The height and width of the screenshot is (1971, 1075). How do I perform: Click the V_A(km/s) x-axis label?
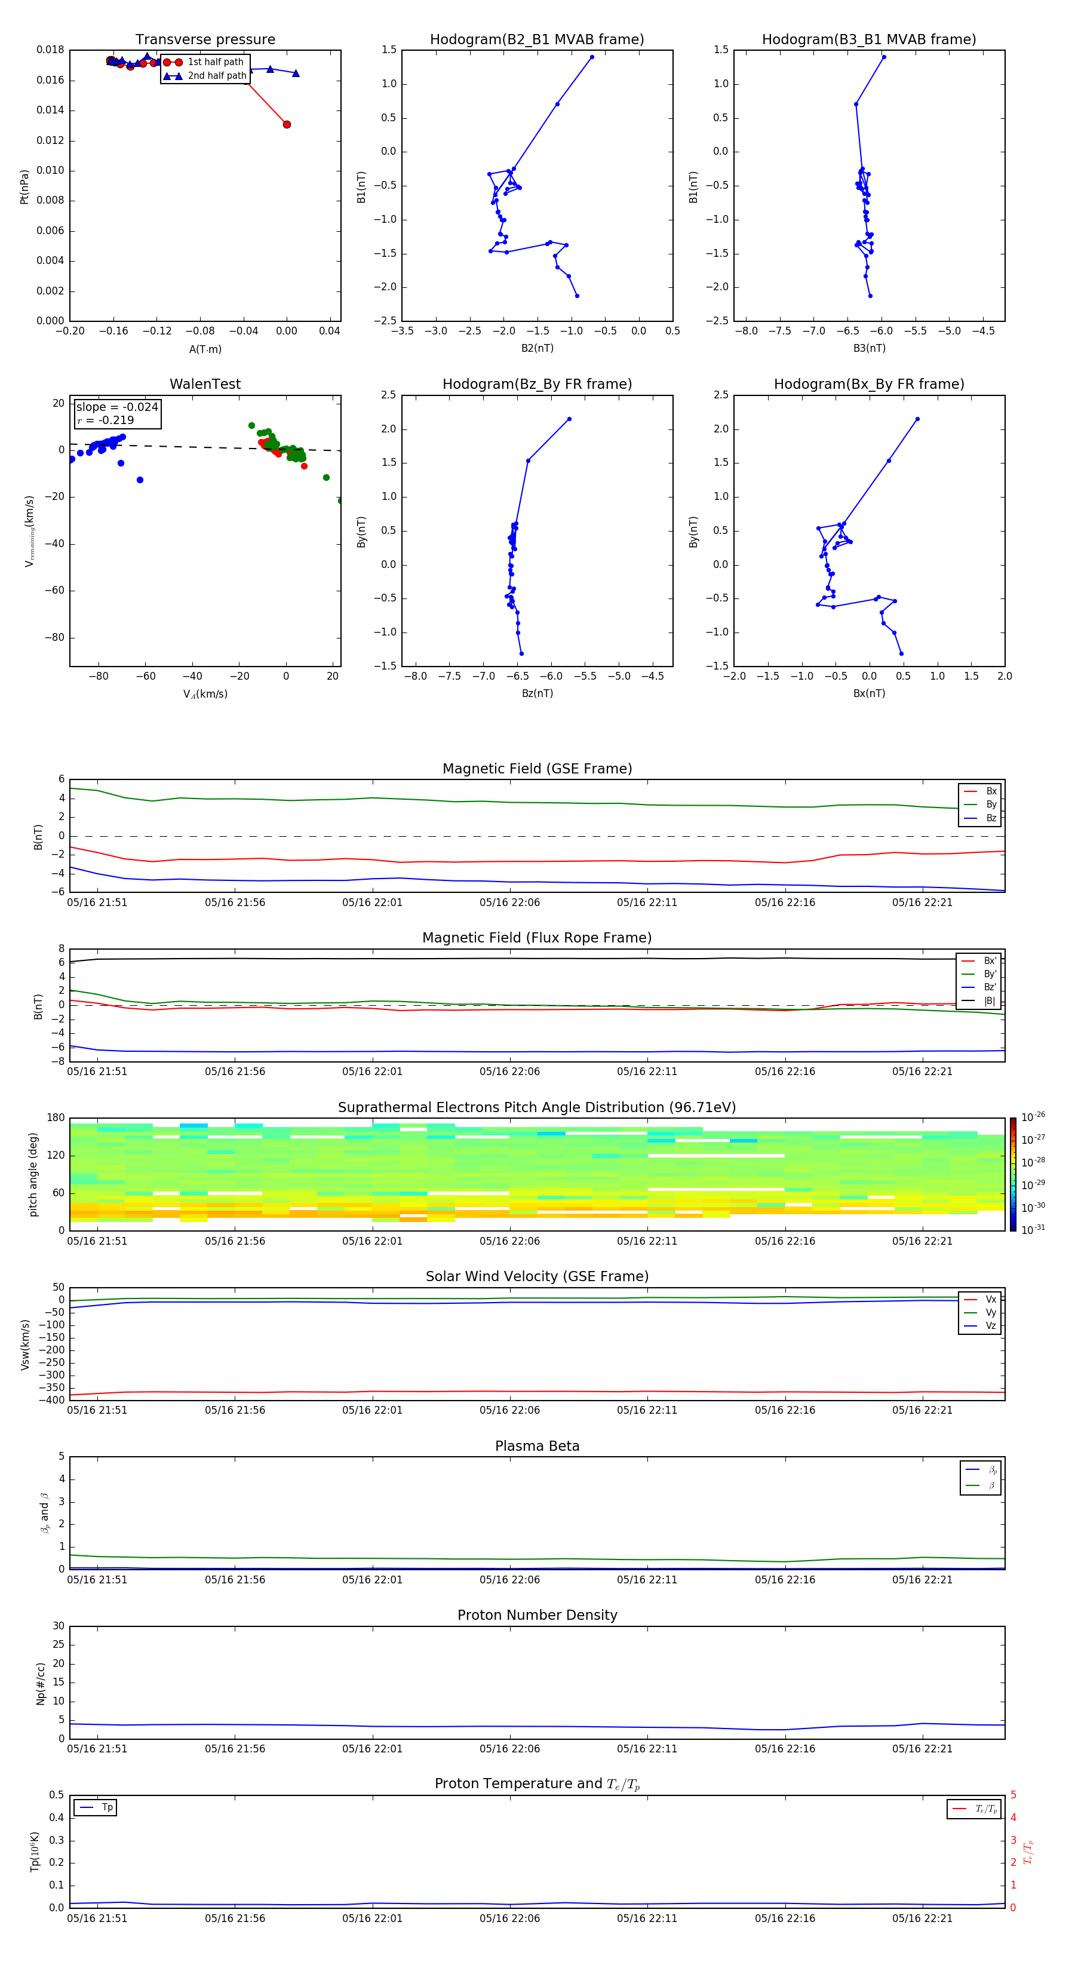click(205, 694)
